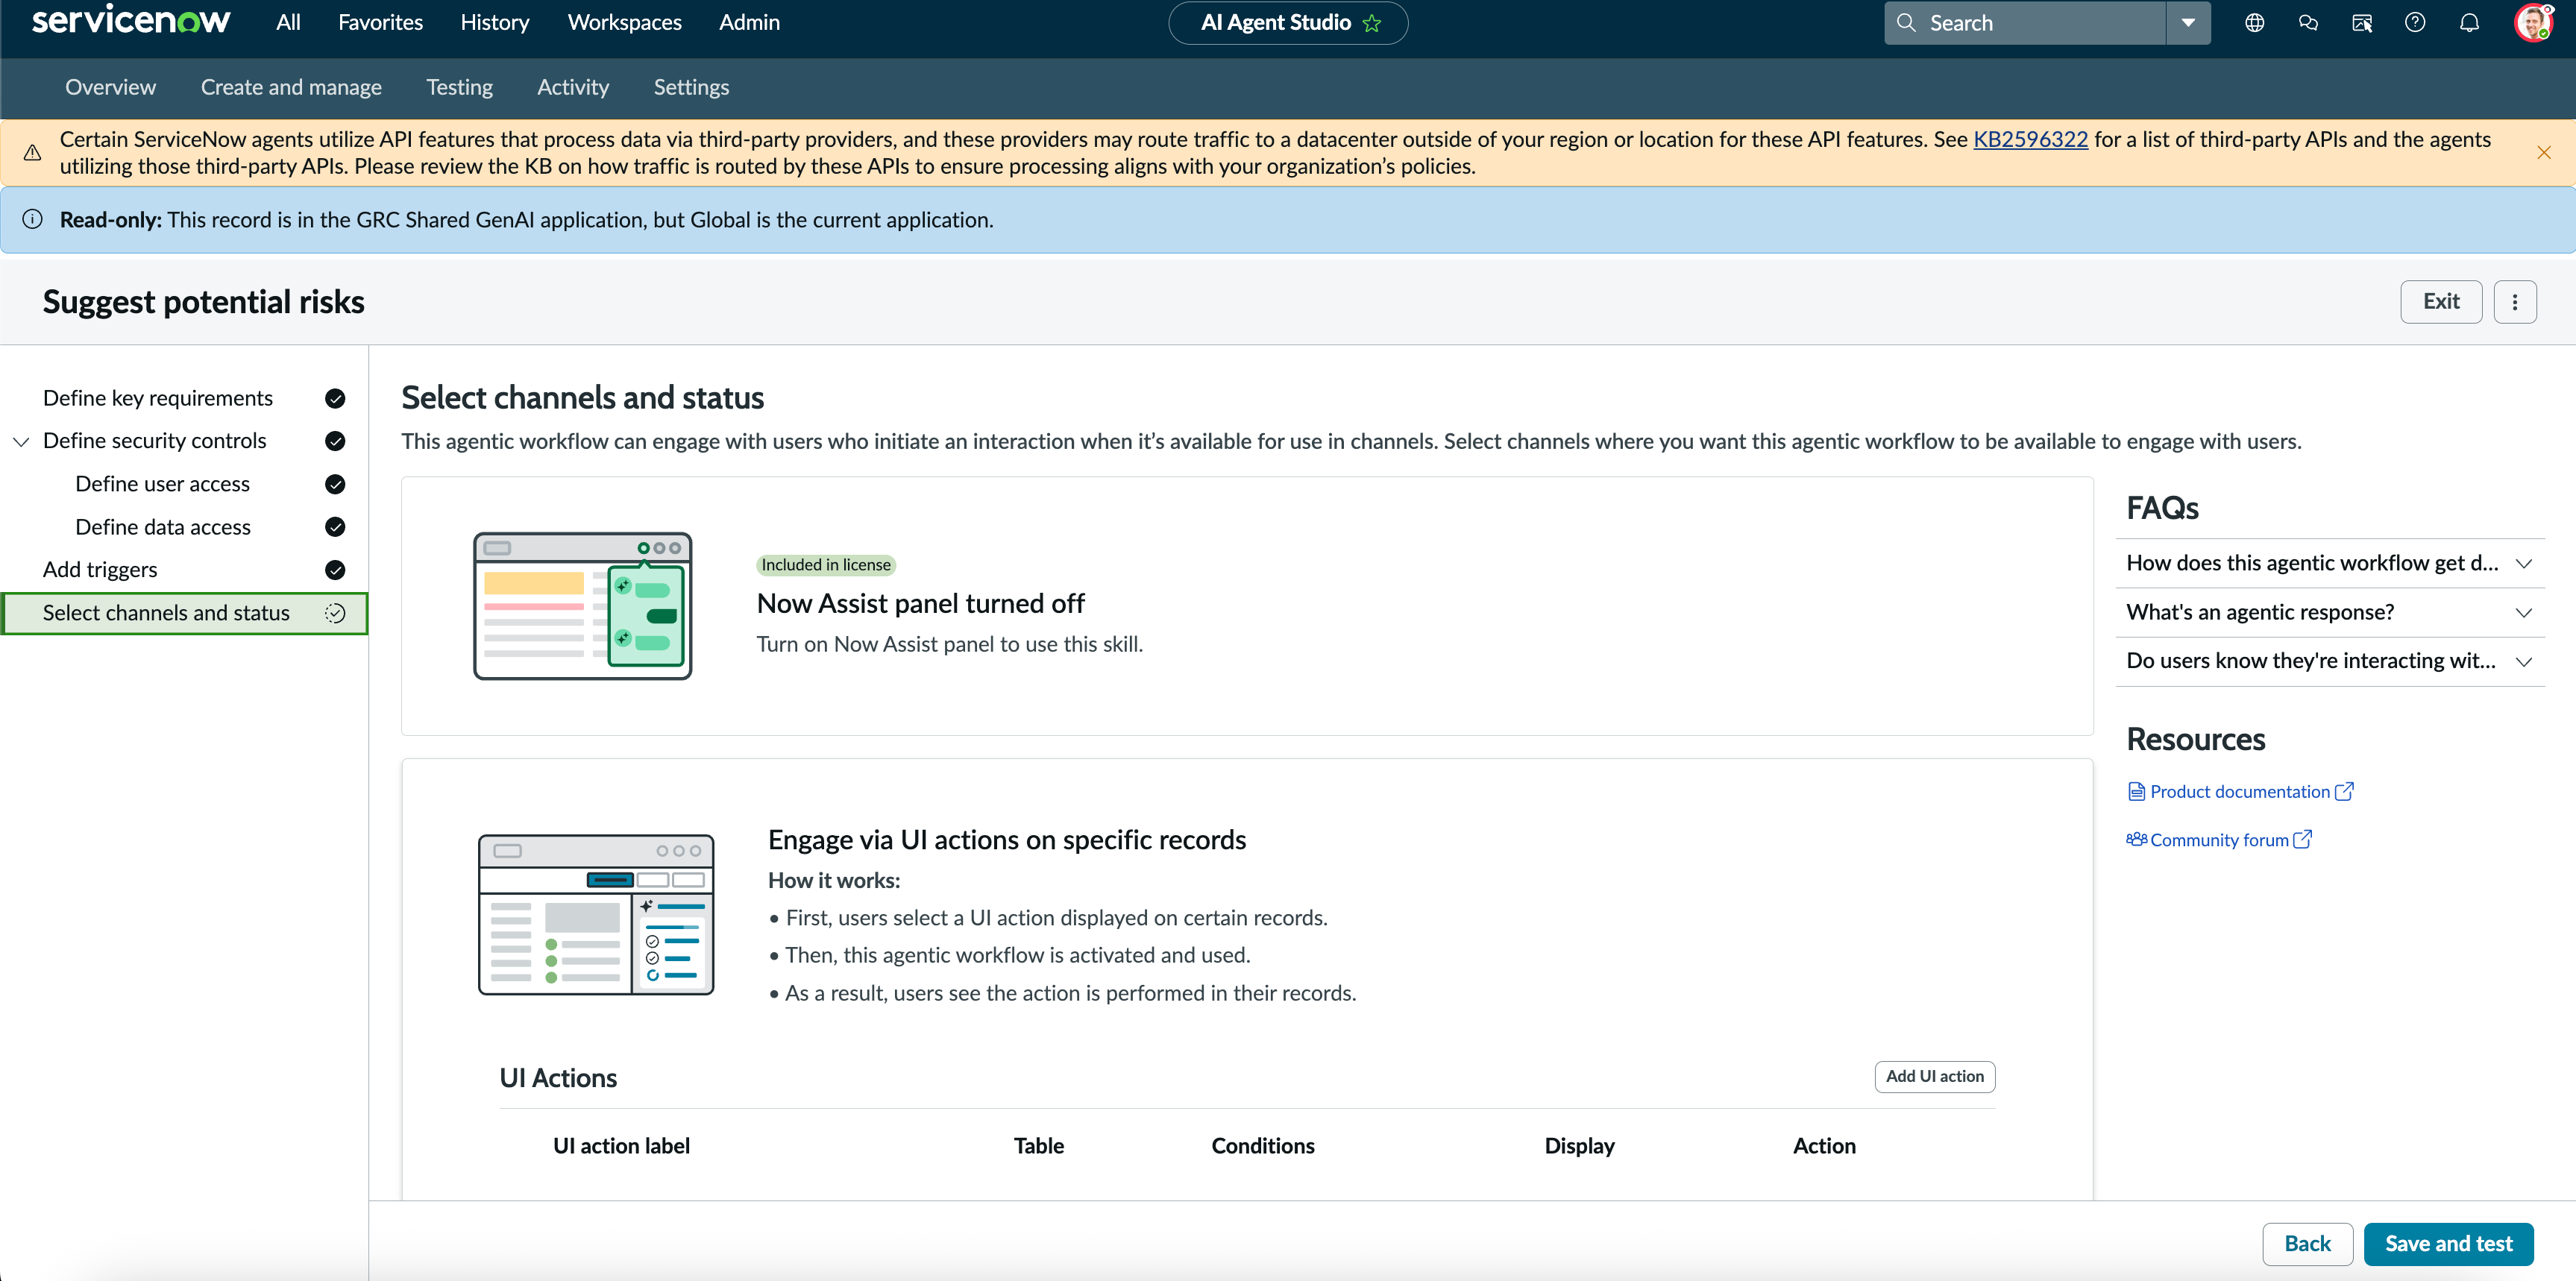Click the read-only info icon

tap(32, 220)
